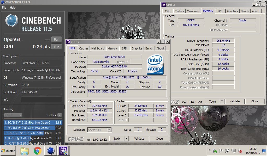The image size is (267, 156).
Task: Click Validate in Memory CPU-Z window
Action: click(x=235, y=102)
